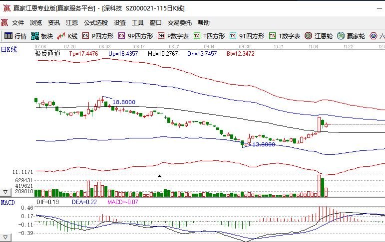Image resolution: width=385 pixels, height=242 pixels.
Task: Open the 江恩轮 Gann wheel icon
Action: point(308,36)
